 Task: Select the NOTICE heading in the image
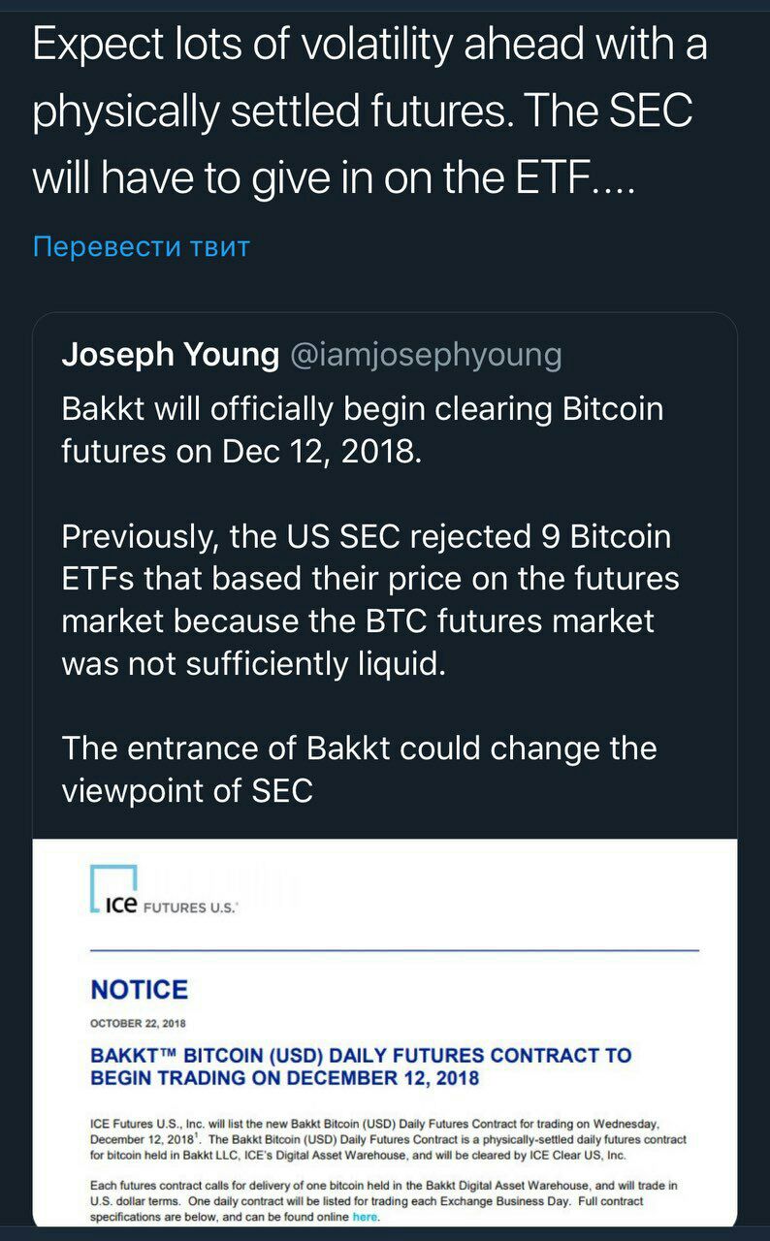[x=139, y=990]
